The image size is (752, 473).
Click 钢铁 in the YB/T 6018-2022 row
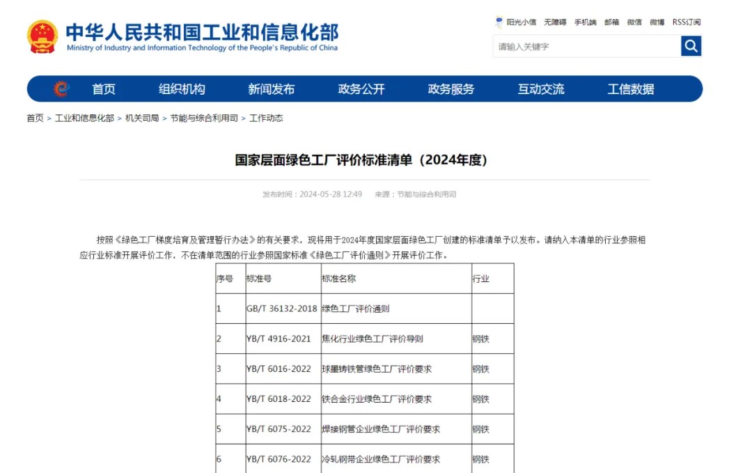pos(480,399)
